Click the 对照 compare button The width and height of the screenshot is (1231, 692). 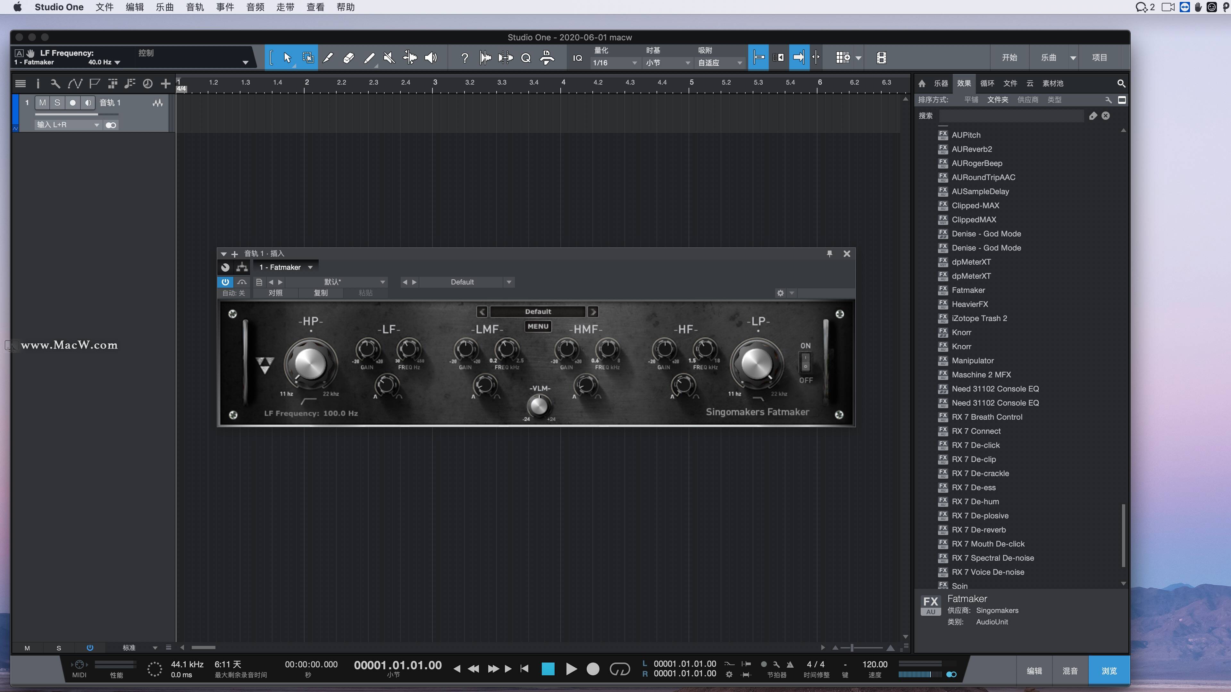(275, 293)
